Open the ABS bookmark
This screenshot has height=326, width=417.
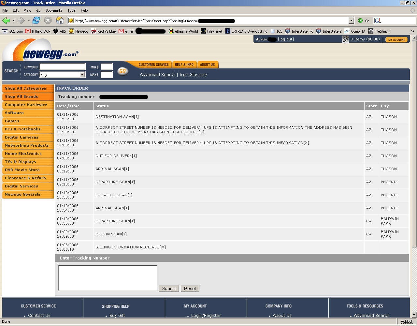[60, 31]
